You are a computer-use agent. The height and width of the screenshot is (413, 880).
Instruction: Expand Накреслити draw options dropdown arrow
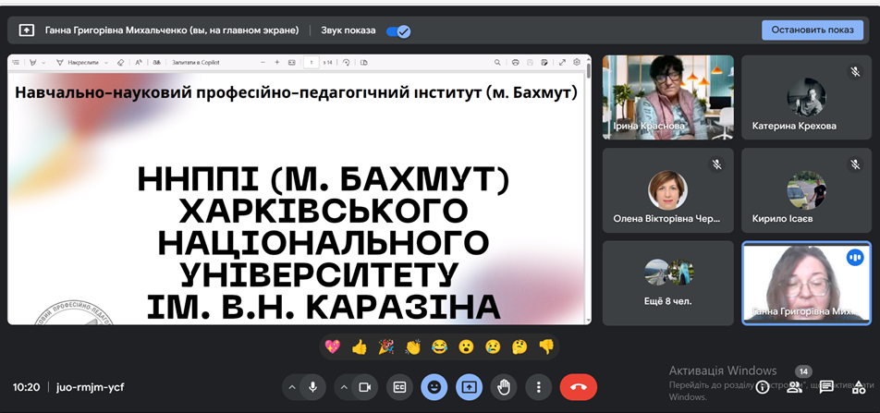pos(106,62)
